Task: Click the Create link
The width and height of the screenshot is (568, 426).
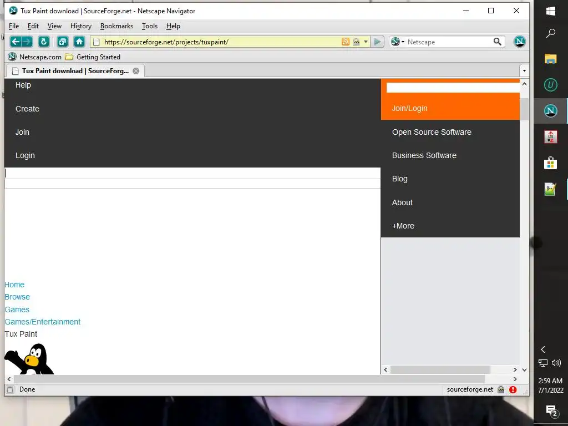Action: pos(27,109)
